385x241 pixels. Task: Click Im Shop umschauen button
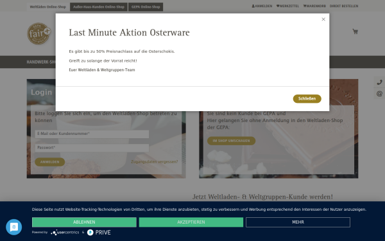pos(231,141)
